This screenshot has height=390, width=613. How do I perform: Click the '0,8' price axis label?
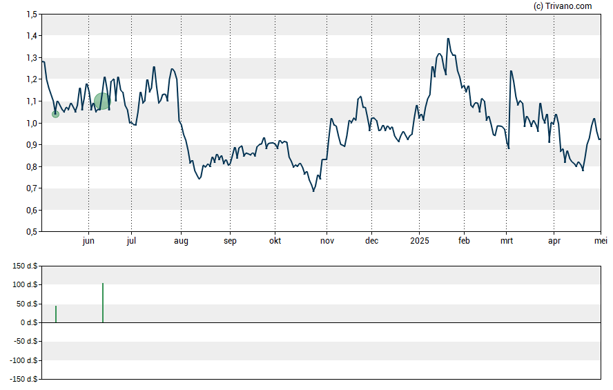pos(32,167)
